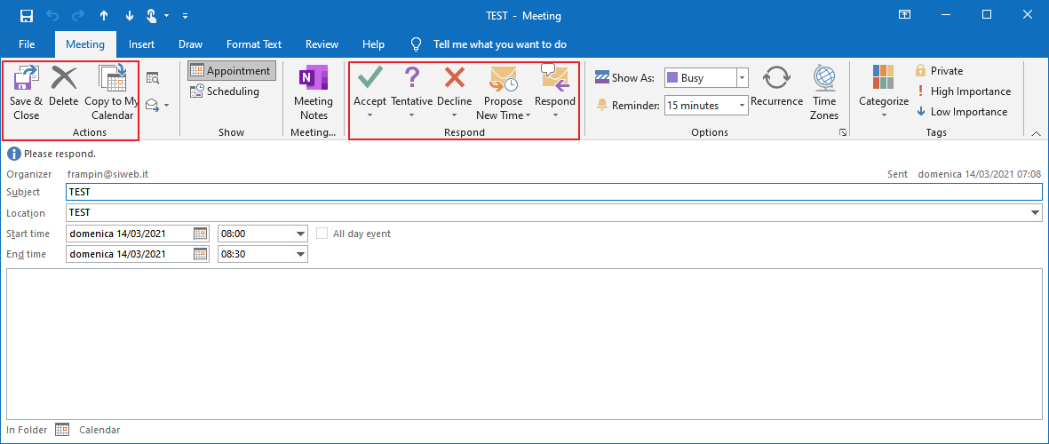Image resolution: width=1049 pixels, height=444 pixels.
Task: Open the Review ribbon tab
Action: [x=322, y=44]
